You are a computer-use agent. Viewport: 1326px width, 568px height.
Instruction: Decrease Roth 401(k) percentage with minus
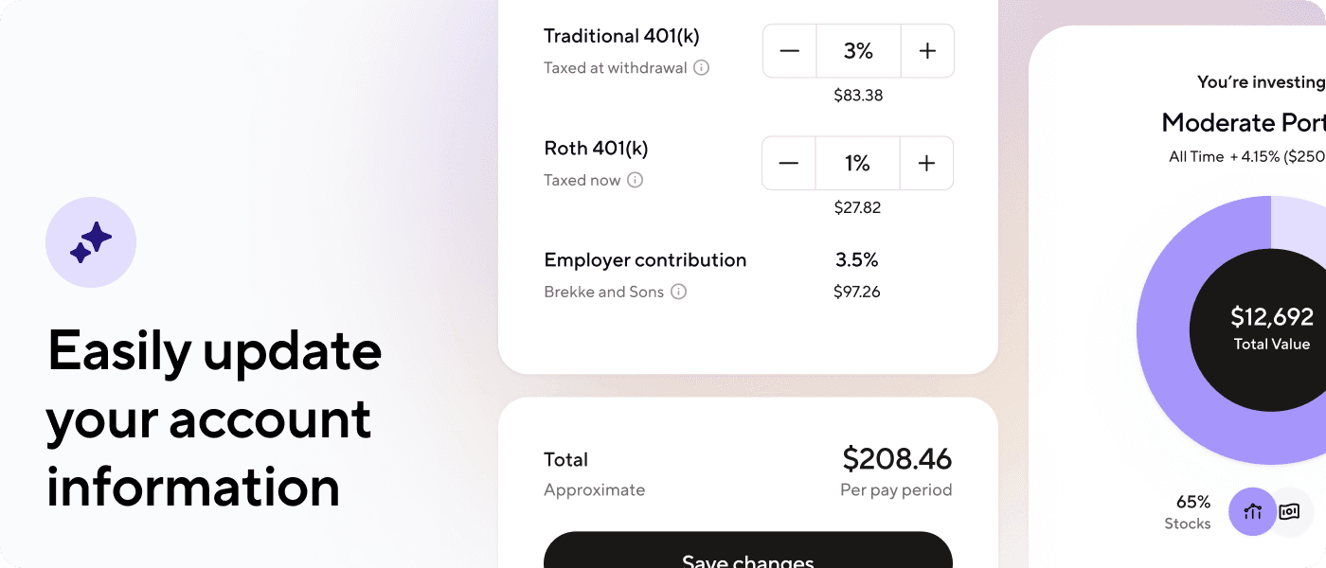coord(789,164)
